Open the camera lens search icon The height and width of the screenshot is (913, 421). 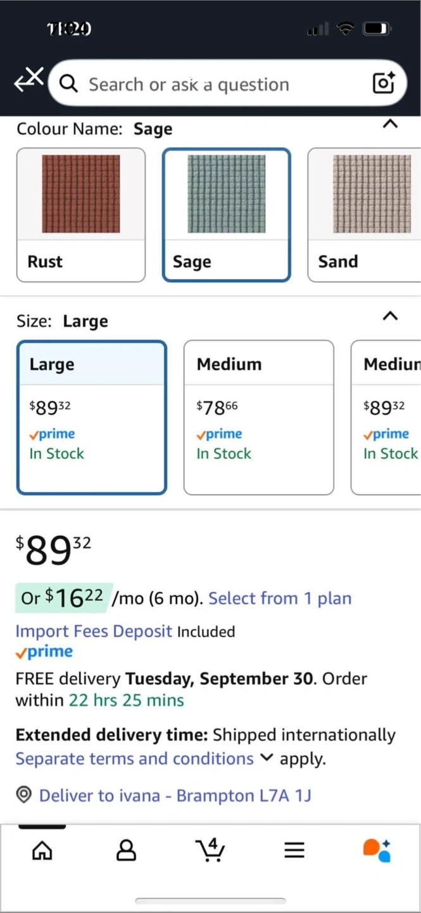[384, 83]
